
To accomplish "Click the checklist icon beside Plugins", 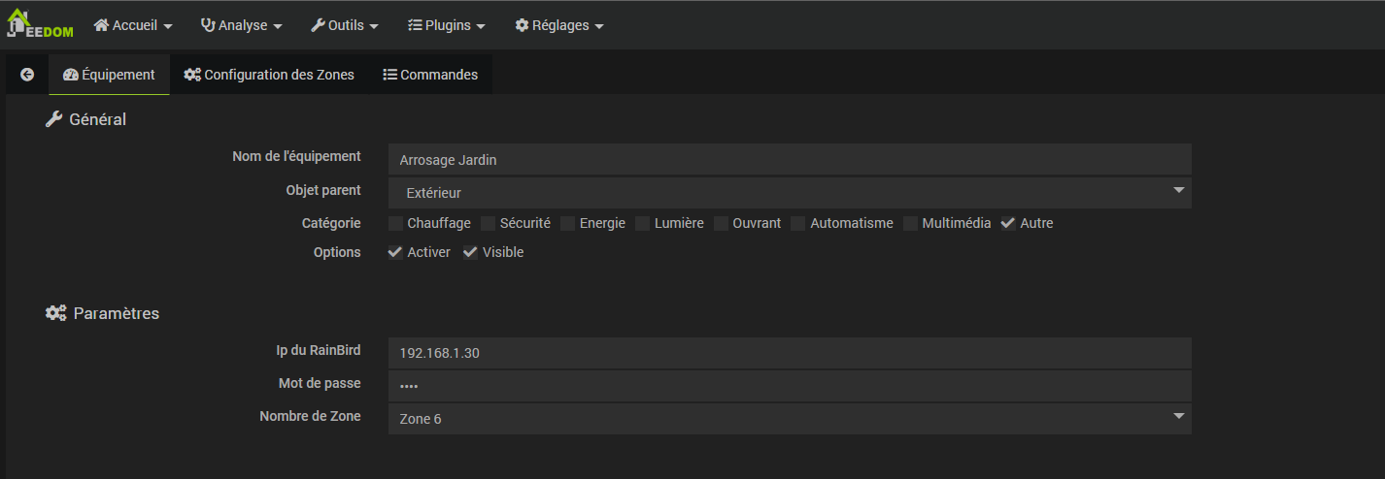I will point(415,25).
